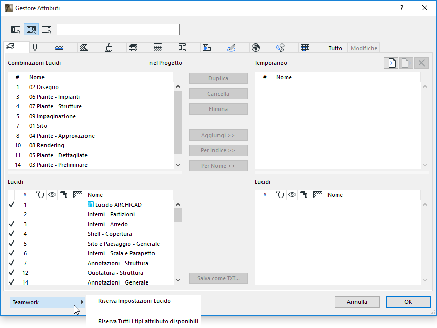437x328 pixels.
Task: Click the search input field
Action: [118, 29]
